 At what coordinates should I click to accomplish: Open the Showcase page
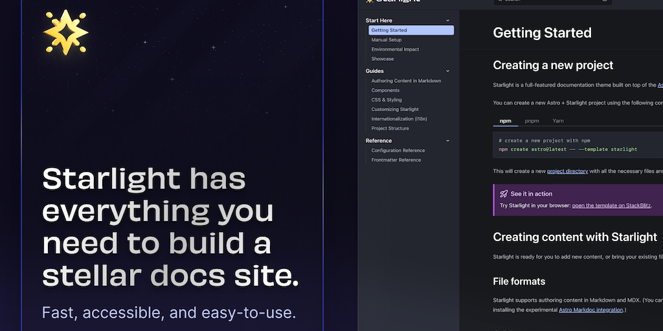[x=382, y=59]
